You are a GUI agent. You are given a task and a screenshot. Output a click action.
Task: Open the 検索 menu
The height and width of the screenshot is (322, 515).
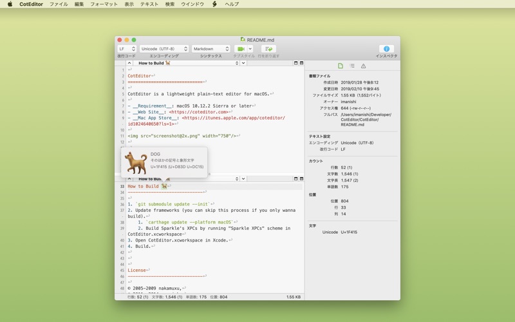[170, 4]
